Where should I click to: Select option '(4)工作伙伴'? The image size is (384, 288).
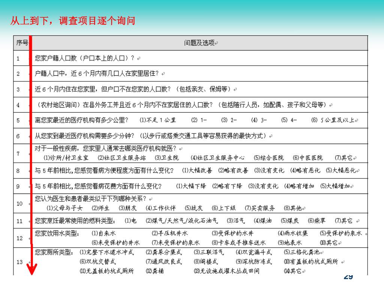click(160, 208)
